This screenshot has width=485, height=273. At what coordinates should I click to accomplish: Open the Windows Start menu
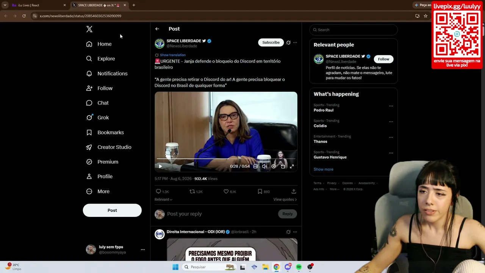coord(175,267)
